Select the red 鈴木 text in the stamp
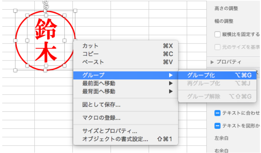Screen dimensions: 261x153 tap(46, 40)
